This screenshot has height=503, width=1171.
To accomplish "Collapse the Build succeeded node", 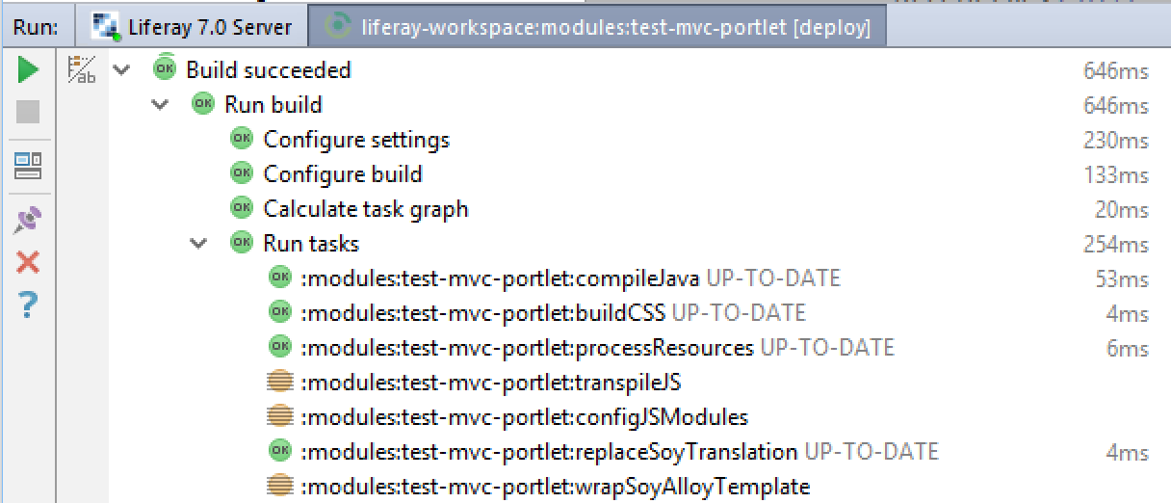I will (121, 70).
